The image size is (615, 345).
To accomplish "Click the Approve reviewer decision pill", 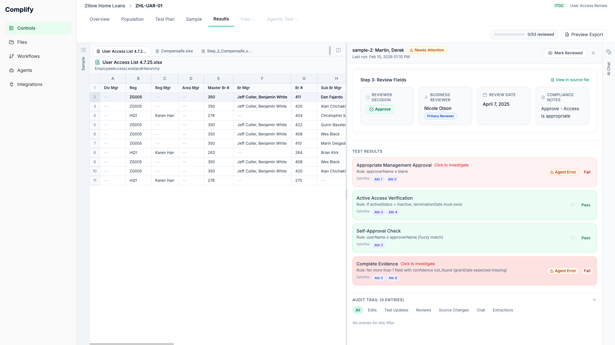I will point(380,109).
